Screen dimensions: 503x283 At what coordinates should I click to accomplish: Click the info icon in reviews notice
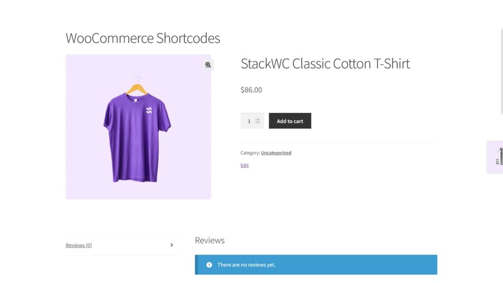(209, 265)
